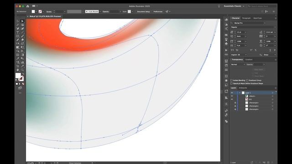Image resolution: width=292 pixels, height=164 pixels.
Task: Switch to the Artboards tab
Action: coord(243,88)
